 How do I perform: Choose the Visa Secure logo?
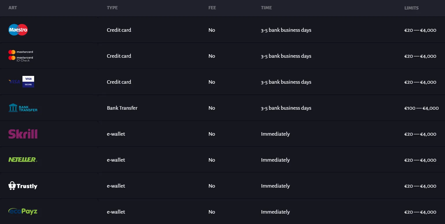pyautogui.click(x=28, y=82)
